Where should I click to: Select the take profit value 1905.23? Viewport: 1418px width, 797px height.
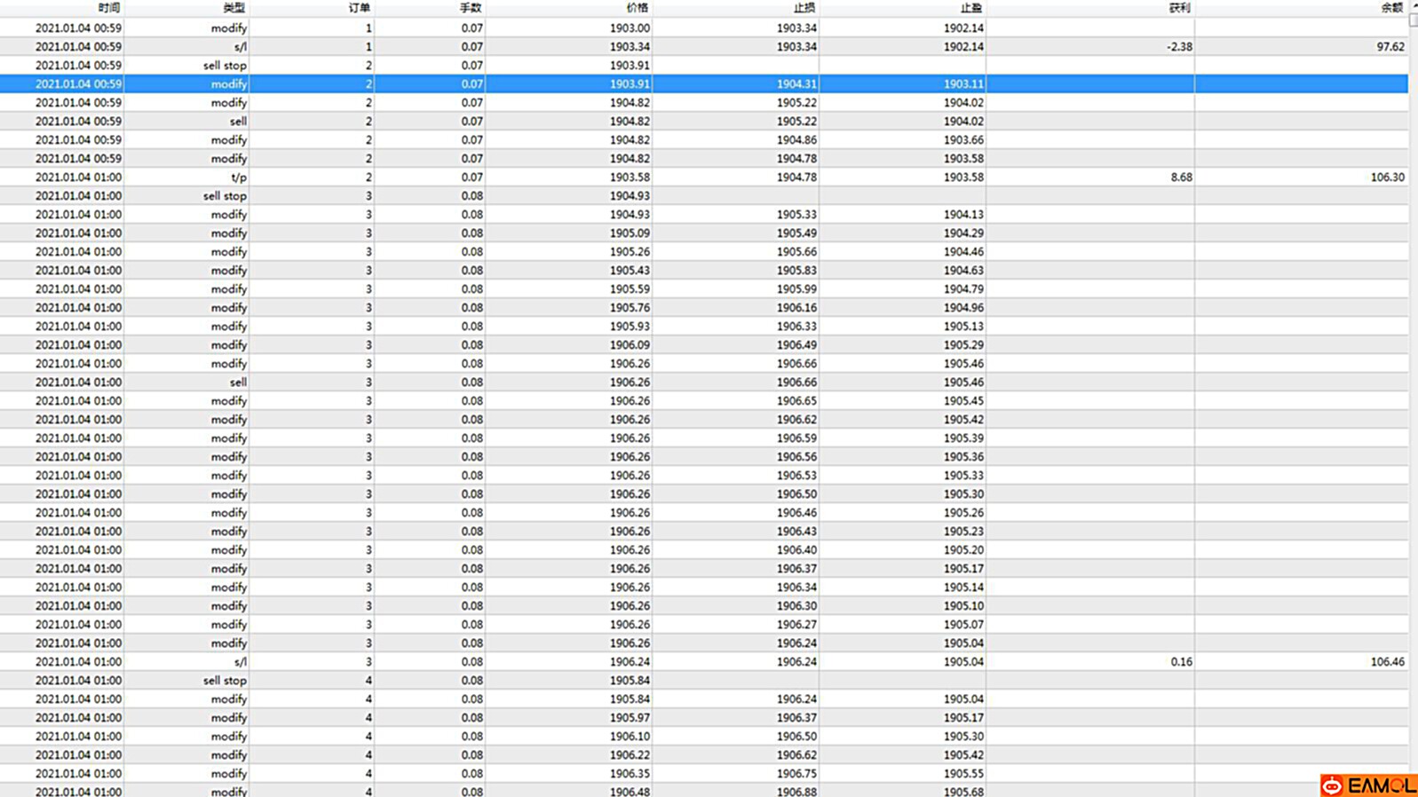pyautogui.click(x=963, y=532)
